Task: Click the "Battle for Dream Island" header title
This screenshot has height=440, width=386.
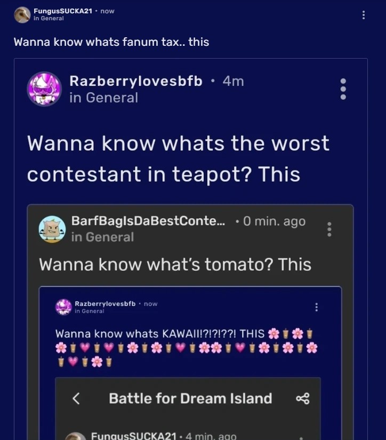Action: 190,398
